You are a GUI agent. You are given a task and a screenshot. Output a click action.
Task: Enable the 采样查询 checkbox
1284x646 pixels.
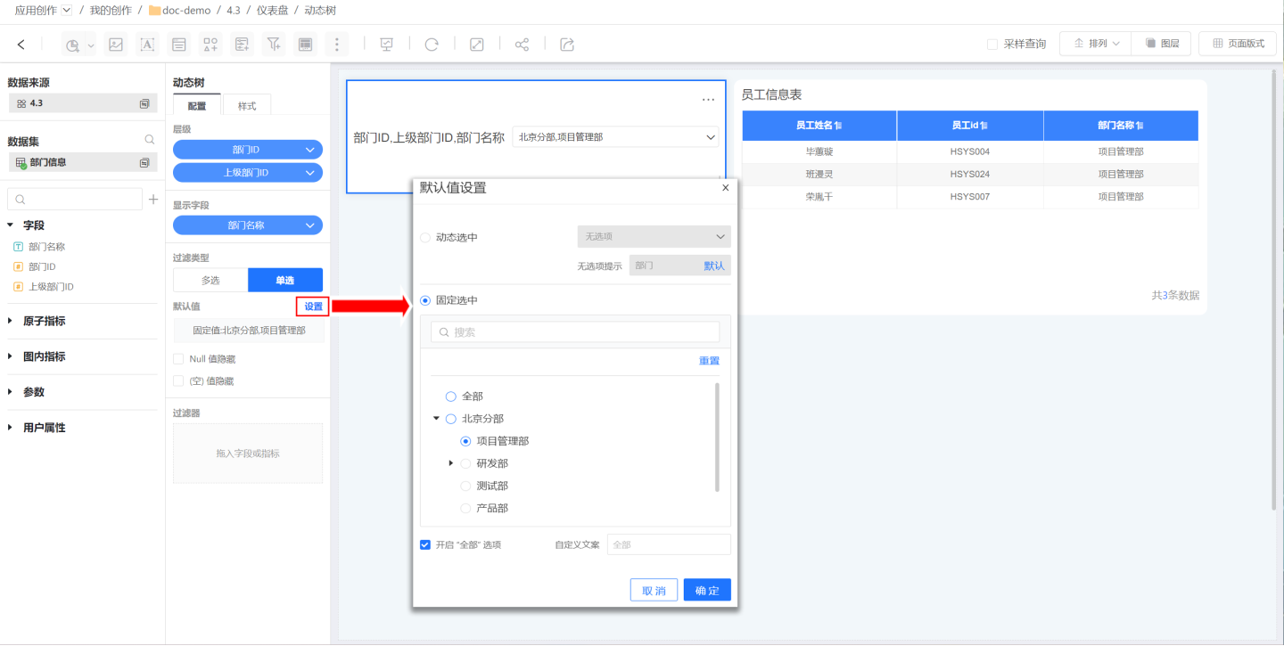point(992,44)
